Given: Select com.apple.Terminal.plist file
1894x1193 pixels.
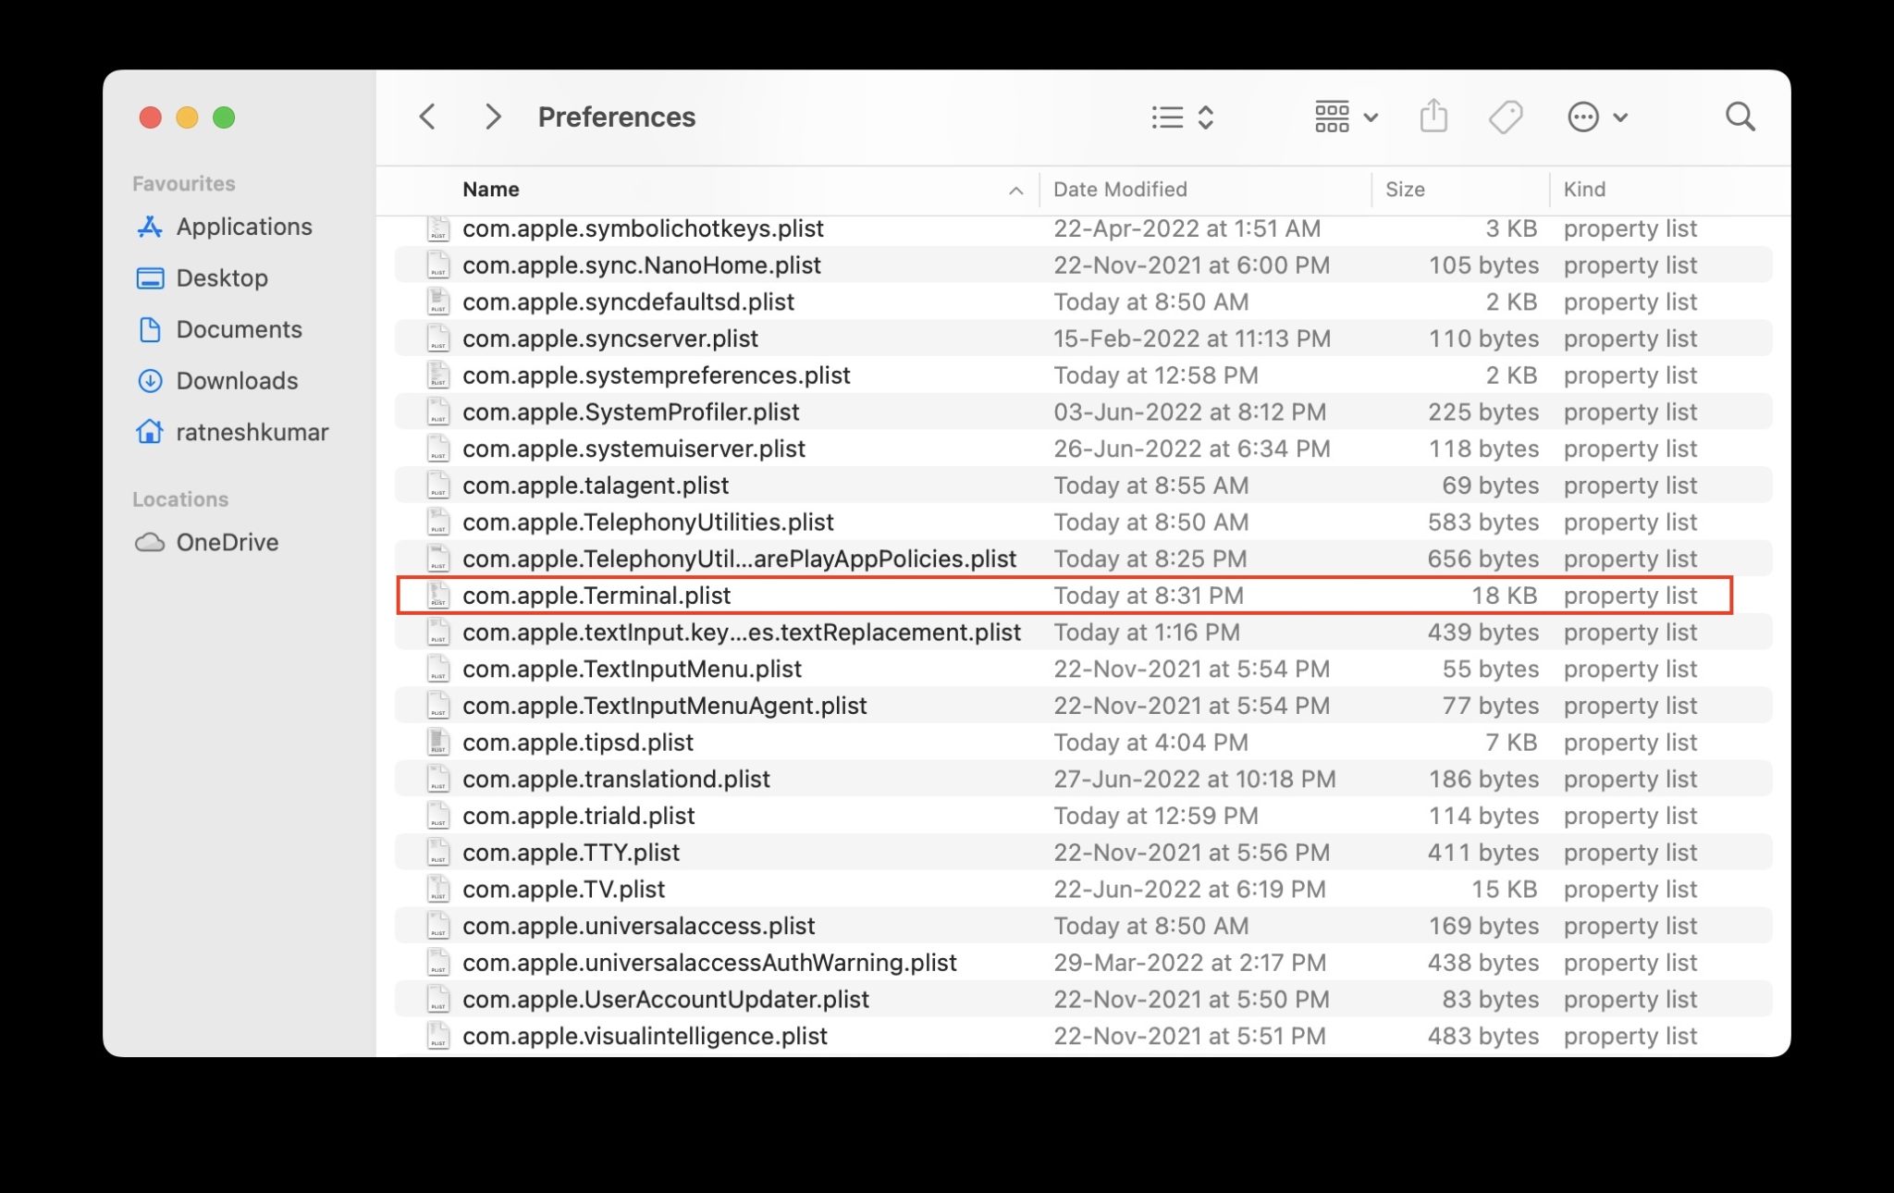Looking at the screenshot, I should point(596,594).
